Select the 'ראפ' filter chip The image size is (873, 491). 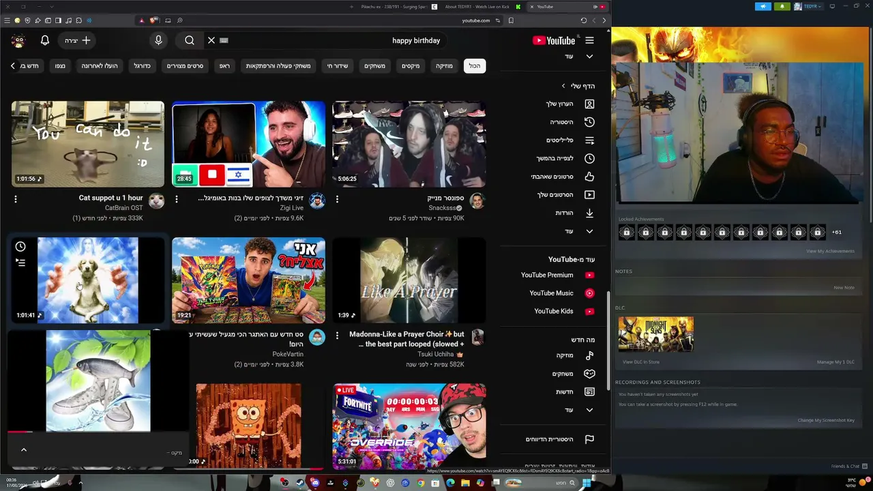224,66
